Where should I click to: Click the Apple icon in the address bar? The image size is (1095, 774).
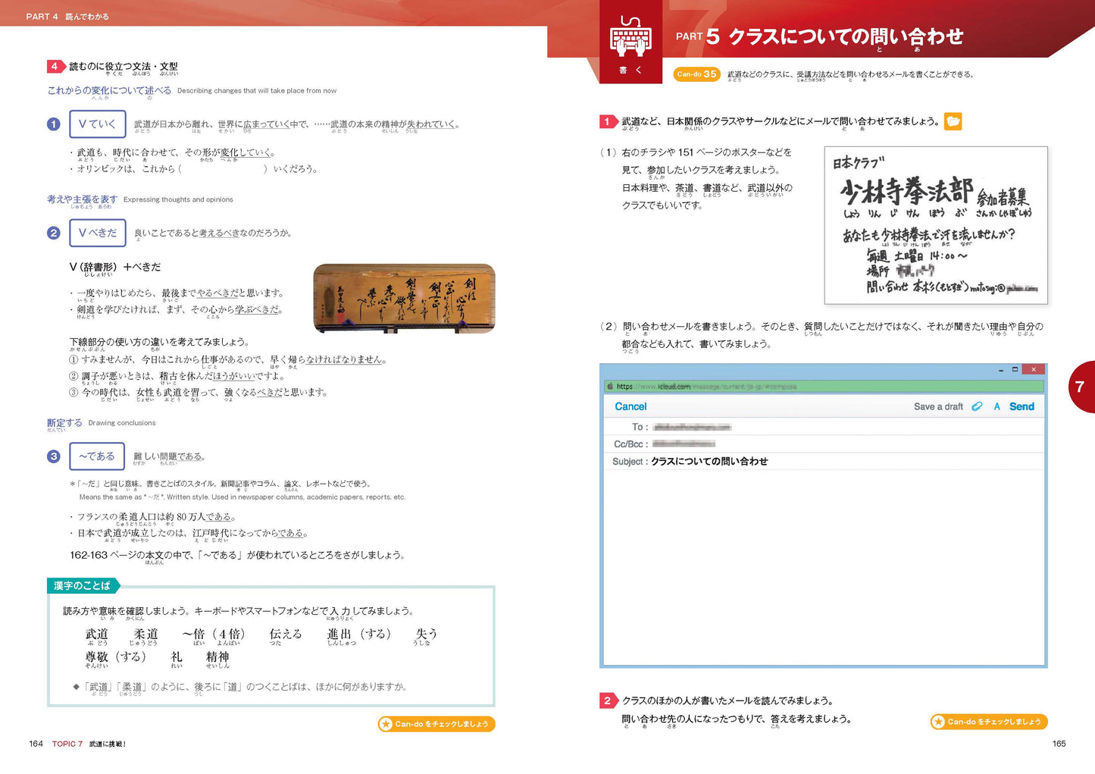[x=610, y=387]
